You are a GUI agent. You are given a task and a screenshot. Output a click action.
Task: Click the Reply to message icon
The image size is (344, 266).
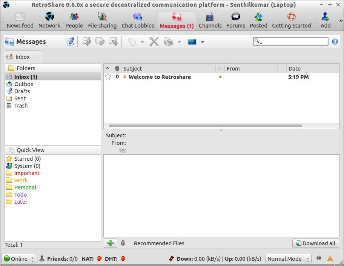[x=86, y=41]
